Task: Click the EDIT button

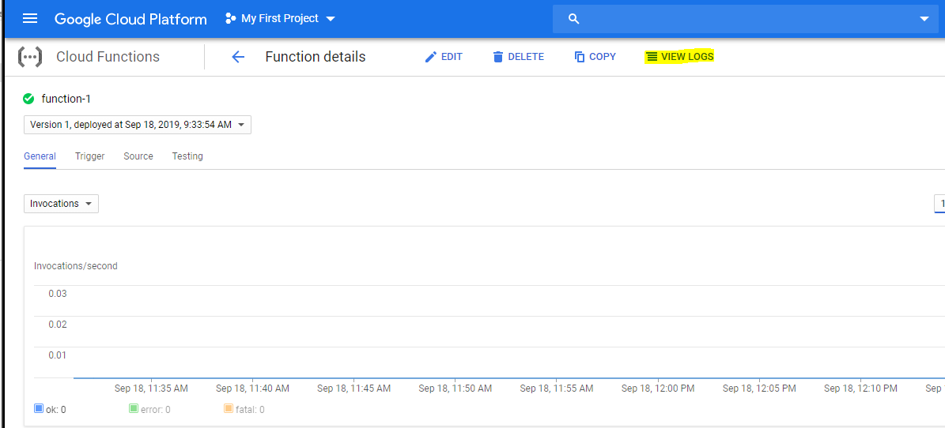Action: tap(444, 57)
